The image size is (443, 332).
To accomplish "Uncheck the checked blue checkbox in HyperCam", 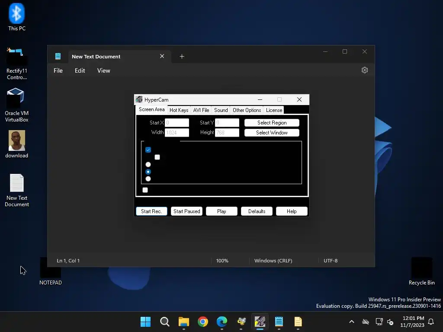I will pos(148,150).
